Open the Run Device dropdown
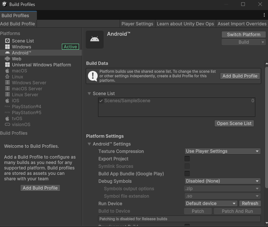Viewport: 268px width, 227px height. click(x=211, y=203)
